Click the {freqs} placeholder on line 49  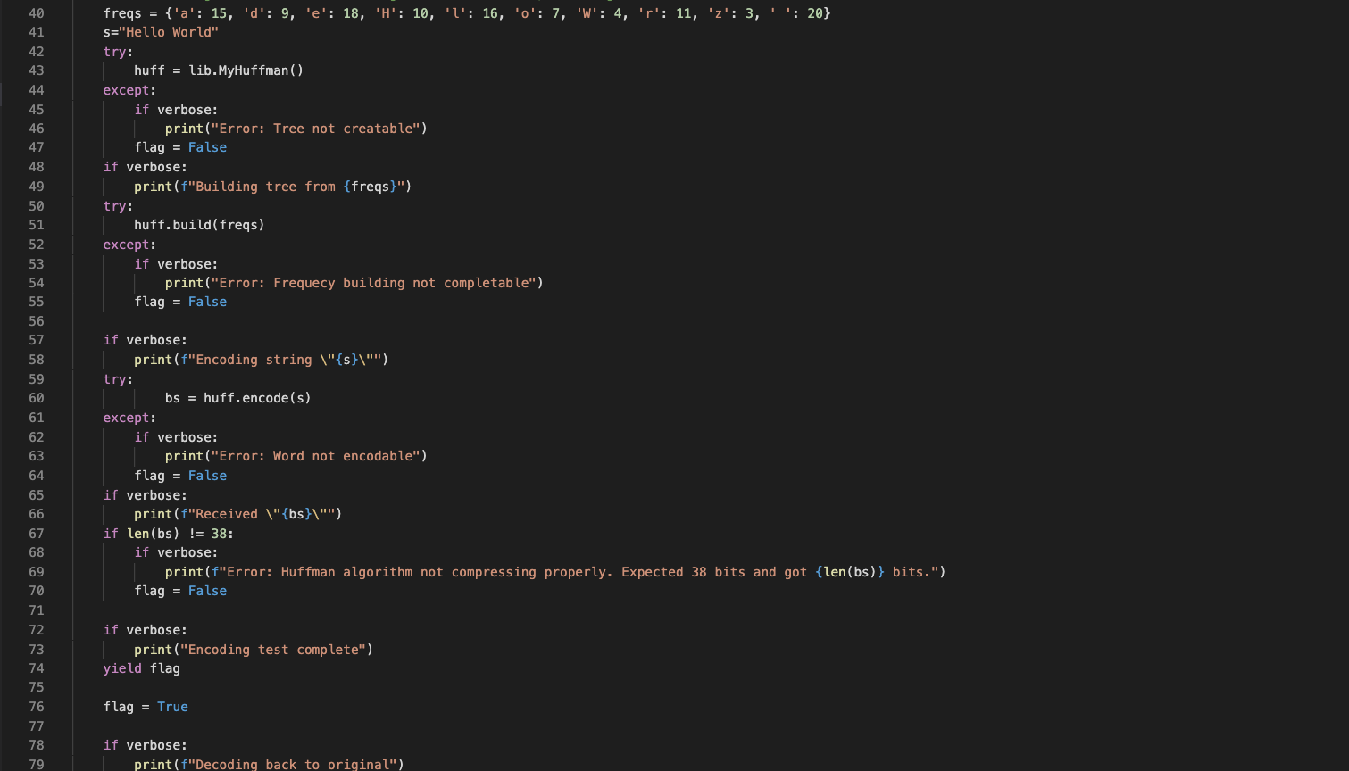(370, 187)
